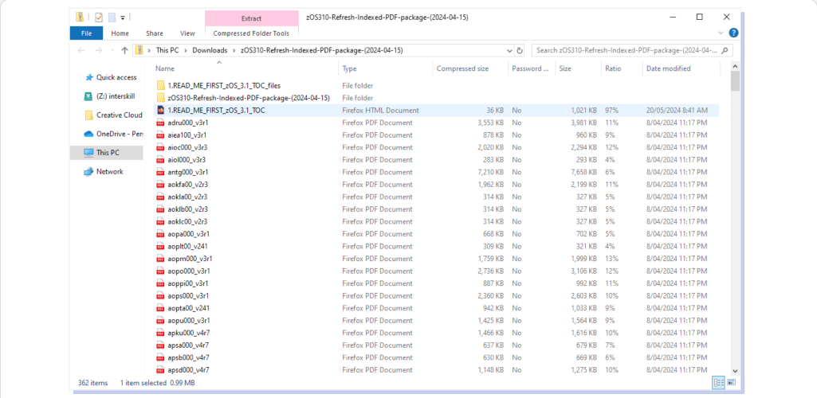Sort by the Password column header
The width and height of the screenshot is (817, 398).
coord(532,68)
